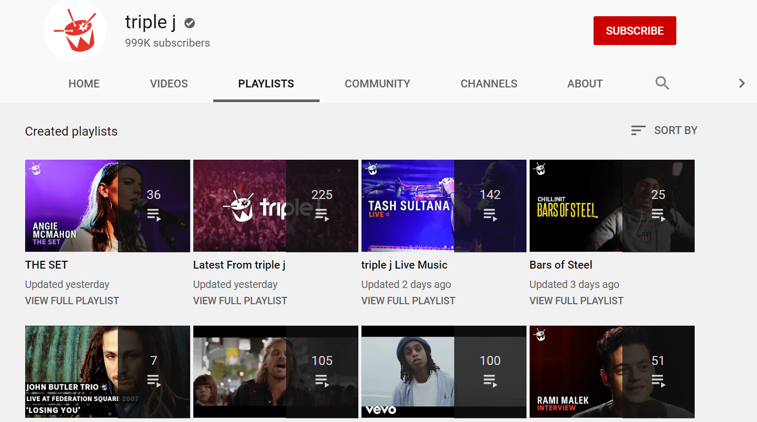Switch to the VIDEOS tab
757x422 pixels.
tap(169, 84)
